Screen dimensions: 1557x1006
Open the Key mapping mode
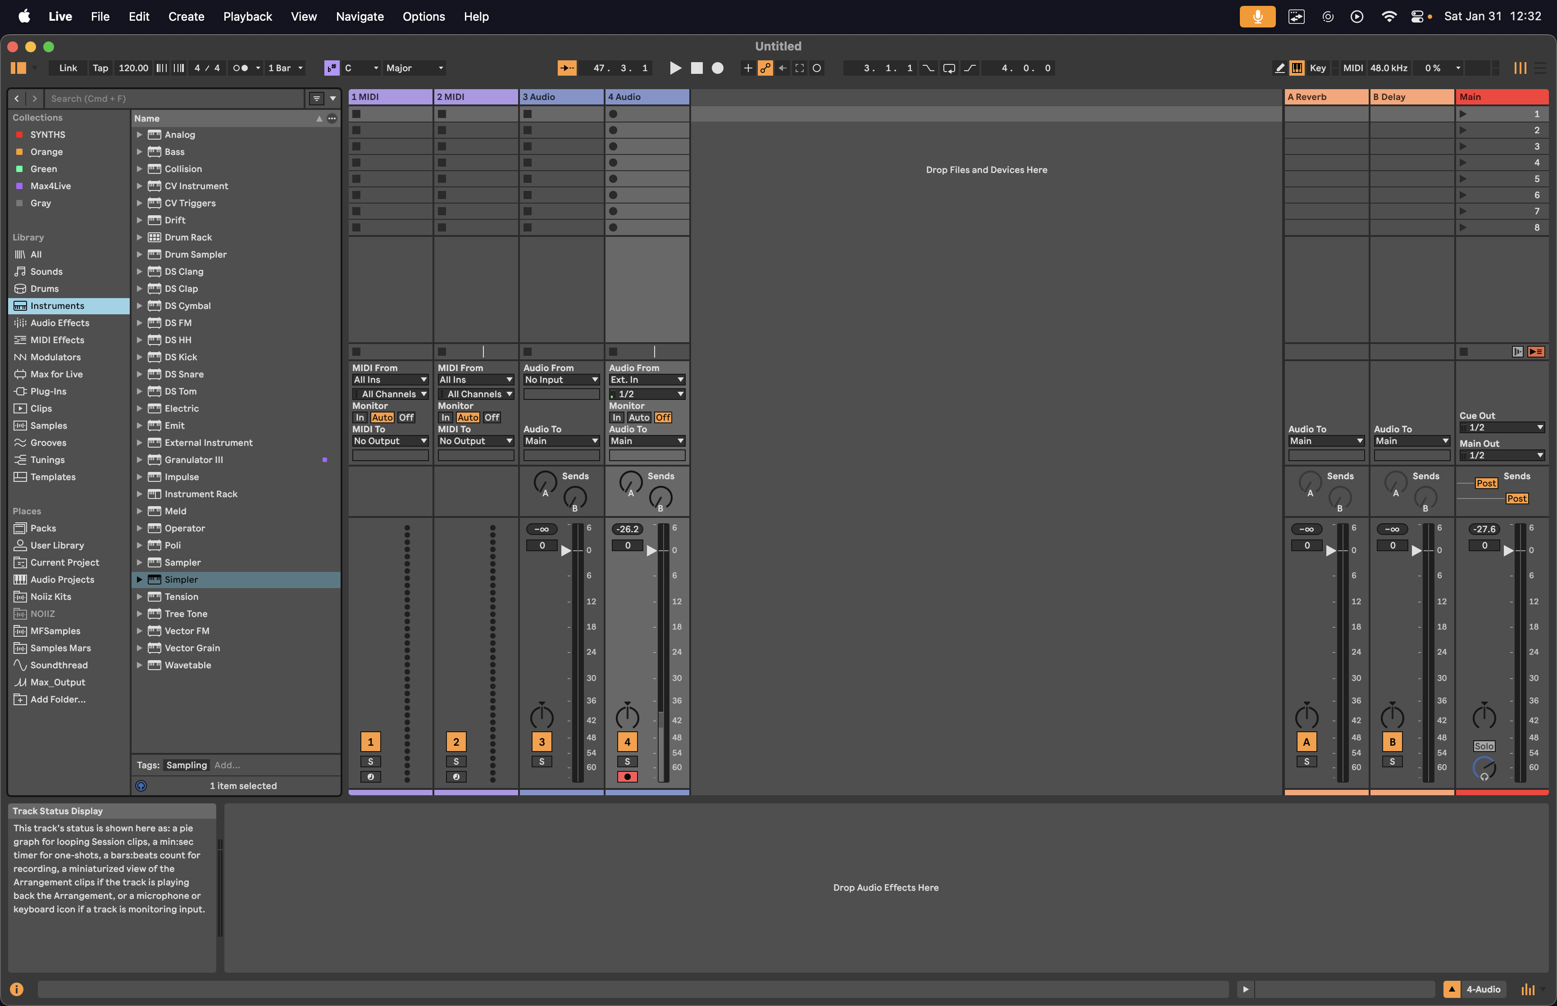click(x=1317, y=68)
